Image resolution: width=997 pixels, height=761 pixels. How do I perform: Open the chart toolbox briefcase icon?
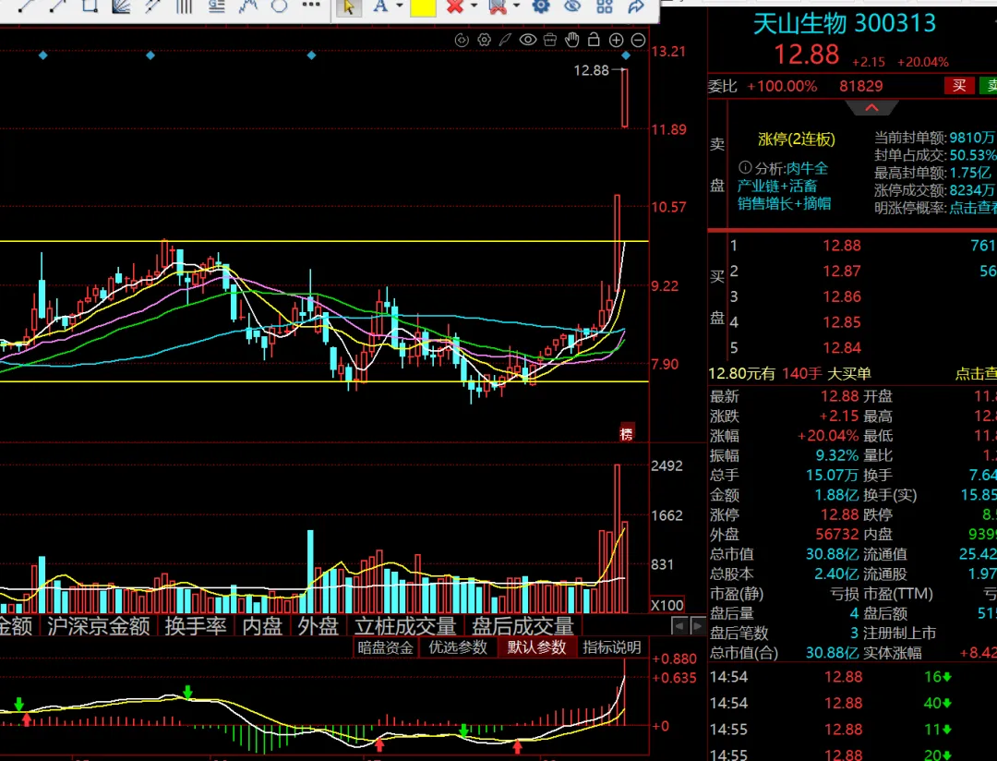coord(550,40)
